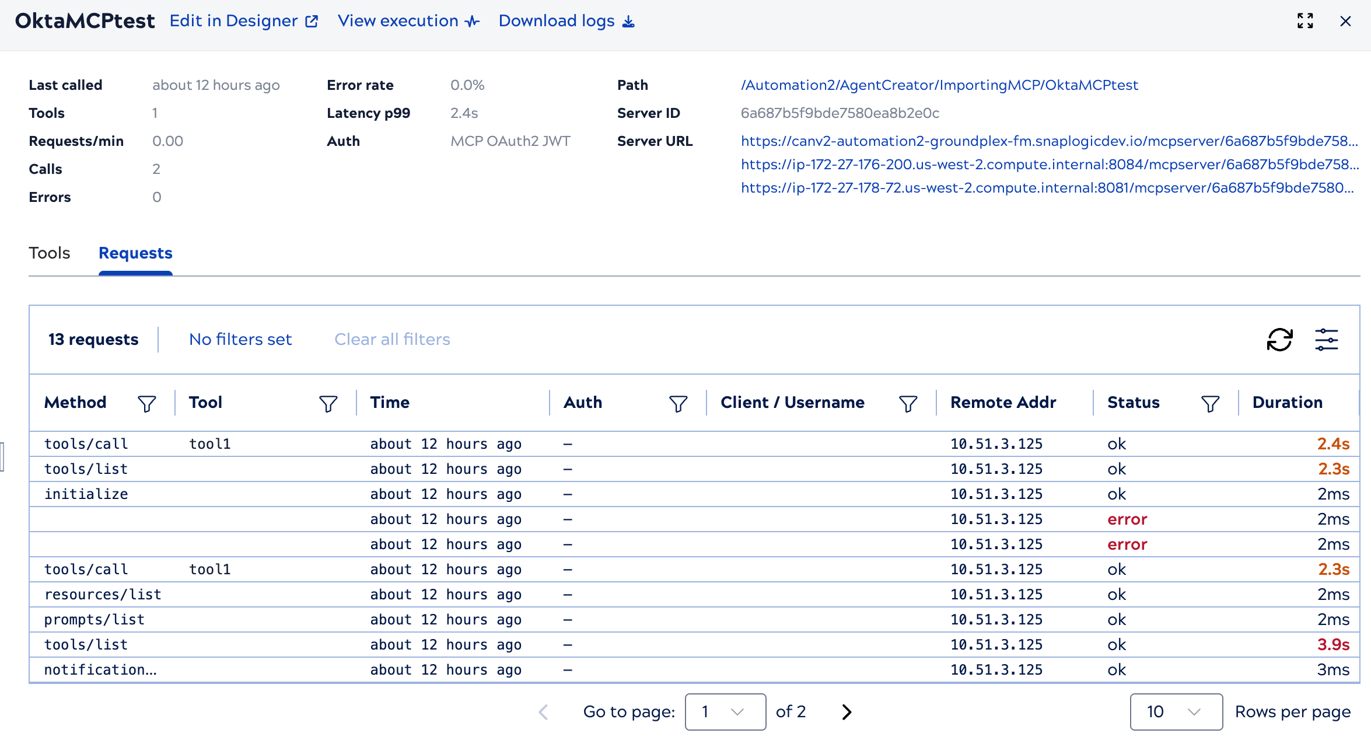
Task: Filter by Auth column
Action: point(678,403)
